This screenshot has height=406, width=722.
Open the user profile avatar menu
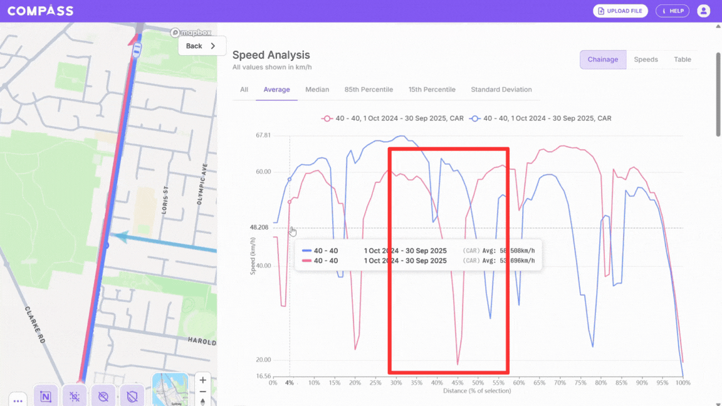703,11
